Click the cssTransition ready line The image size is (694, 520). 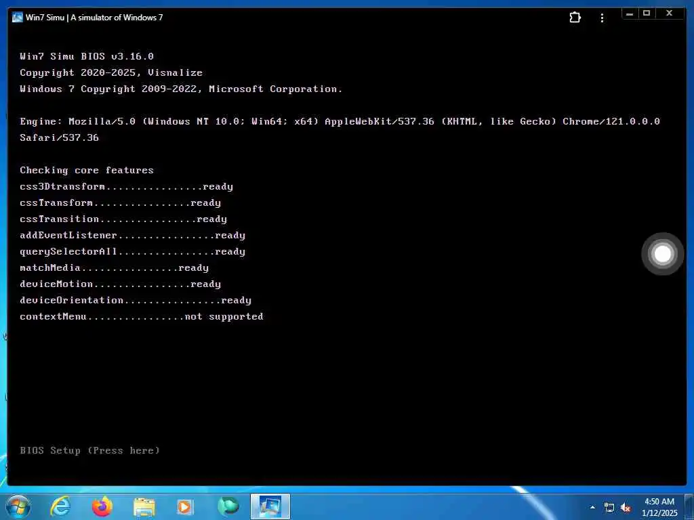coord(123,219)
